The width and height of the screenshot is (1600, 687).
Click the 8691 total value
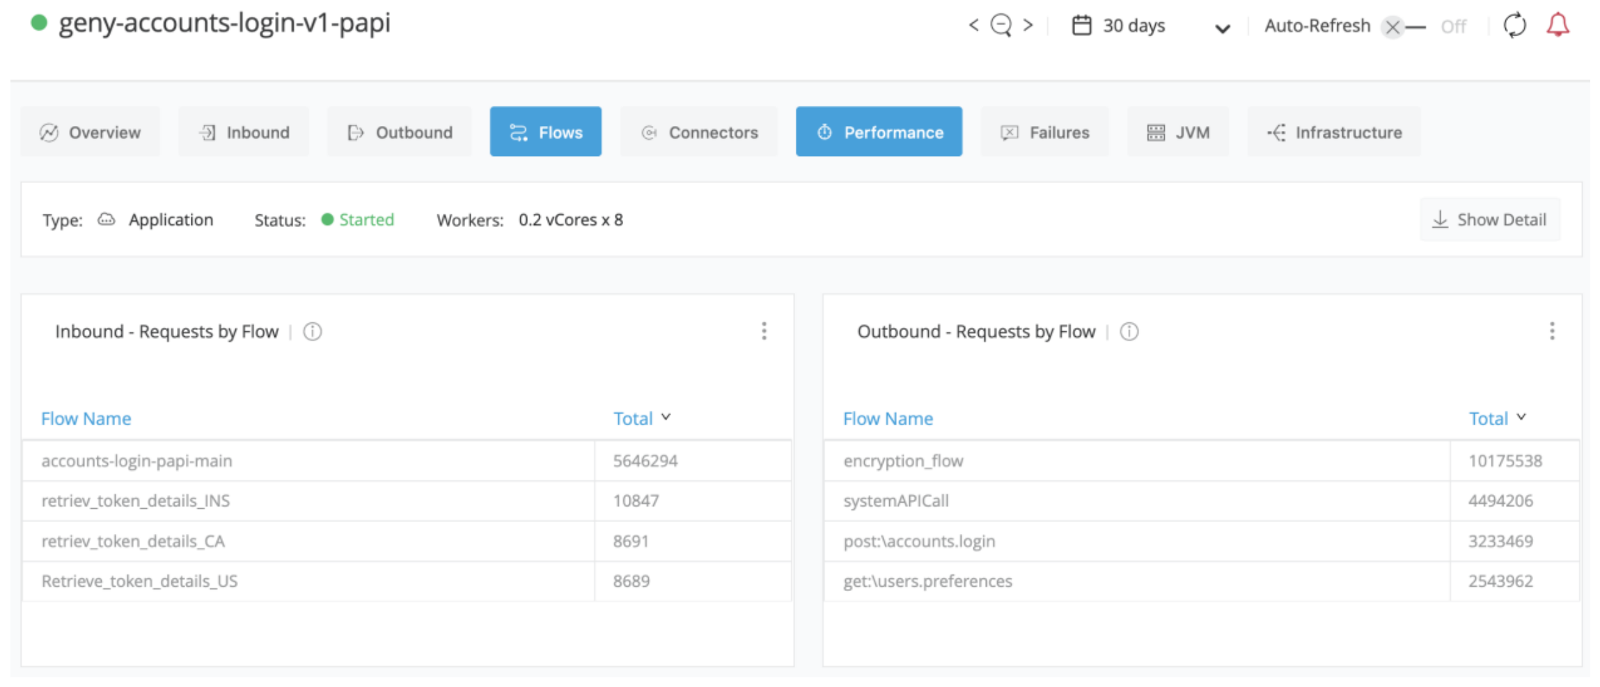pos(631,542)
